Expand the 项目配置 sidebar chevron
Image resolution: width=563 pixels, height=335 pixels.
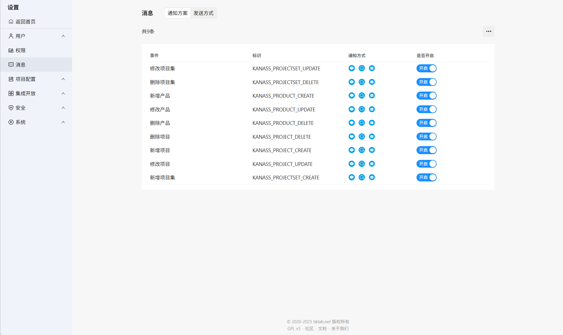(x=63, y=79)
